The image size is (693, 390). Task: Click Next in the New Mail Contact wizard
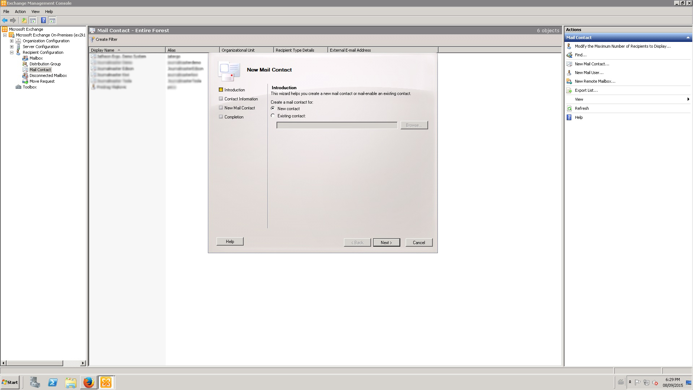386,243
